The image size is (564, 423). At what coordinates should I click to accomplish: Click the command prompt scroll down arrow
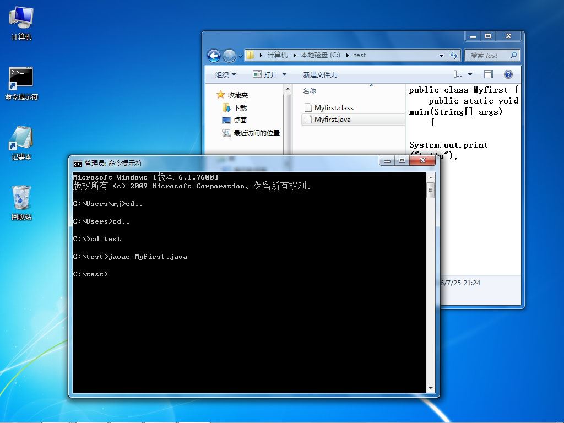[x=431, y=388]
